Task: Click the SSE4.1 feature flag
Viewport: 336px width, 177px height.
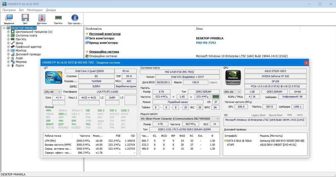Action: [62, 114]
